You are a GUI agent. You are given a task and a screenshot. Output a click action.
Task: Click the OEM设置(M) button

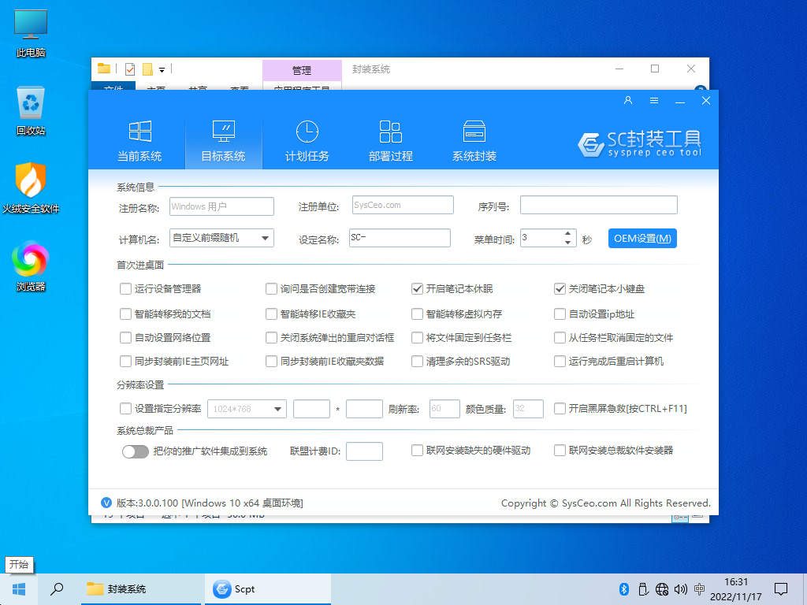click(642, 238)
